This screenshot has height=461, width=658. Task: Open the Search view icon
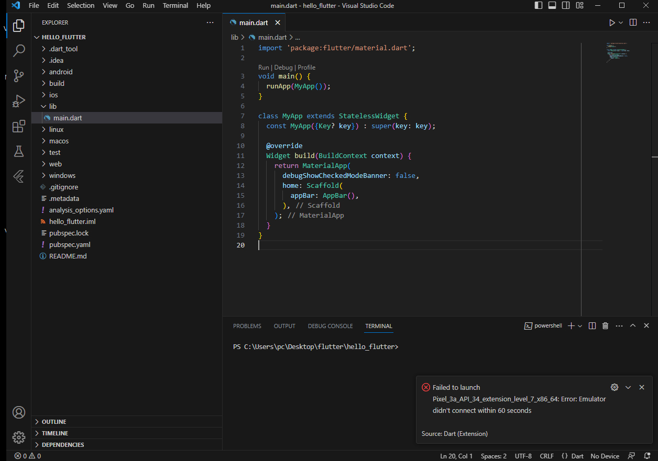point(19,50)
